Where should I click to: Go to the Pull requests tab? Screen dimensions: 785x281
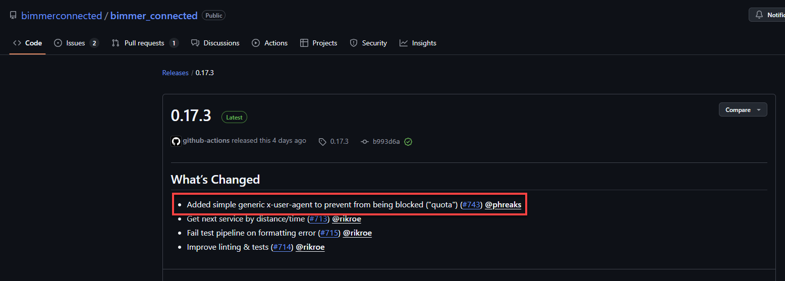(145, 43)
